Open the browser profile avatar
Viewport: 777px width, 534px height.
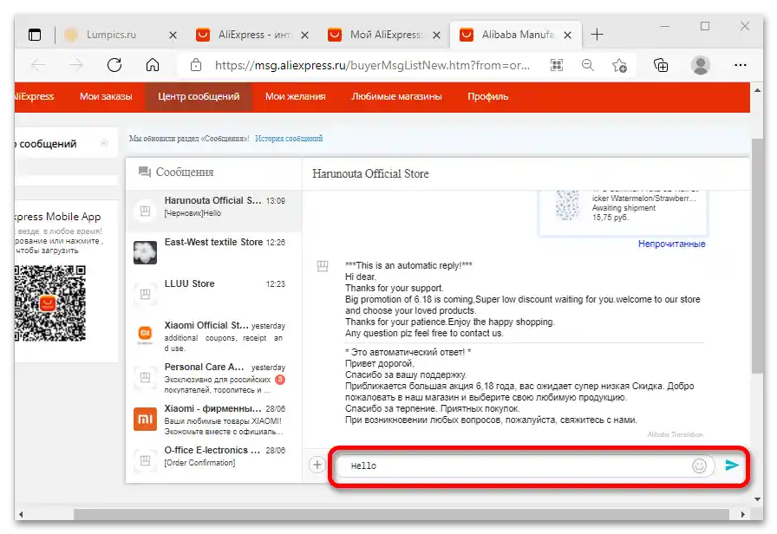tap(700, 65)
